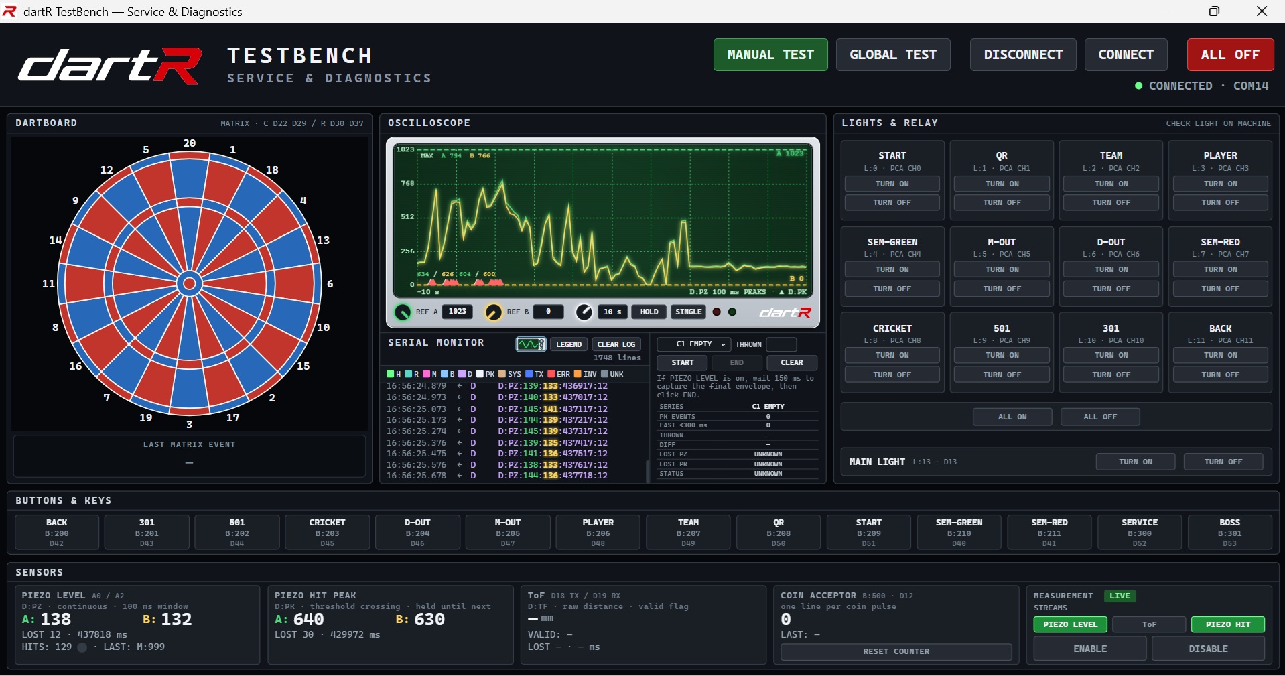This screenshot has height=676, width=1285.
Task: Turn off the QR light
Action: click(x=1002, y=202)
